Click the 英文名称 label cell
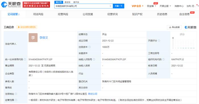This screenshot has width=199, height=104. [89, 88]
